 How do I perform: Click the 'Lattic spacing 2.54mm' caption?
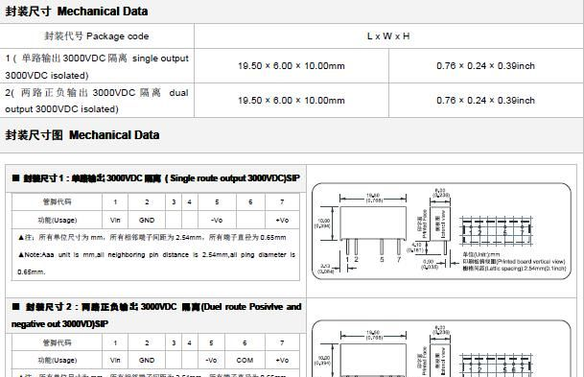point(514,269)
